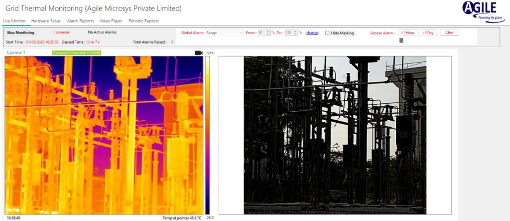510x221 pixels.
Task: Snooze alarm with +1 Hour button
Action: (407, 33)
